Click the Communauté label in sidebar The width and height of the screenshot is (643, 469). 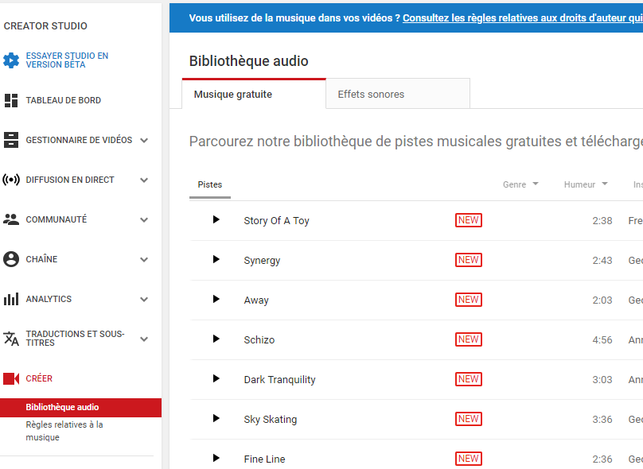[x=57, y=219]
